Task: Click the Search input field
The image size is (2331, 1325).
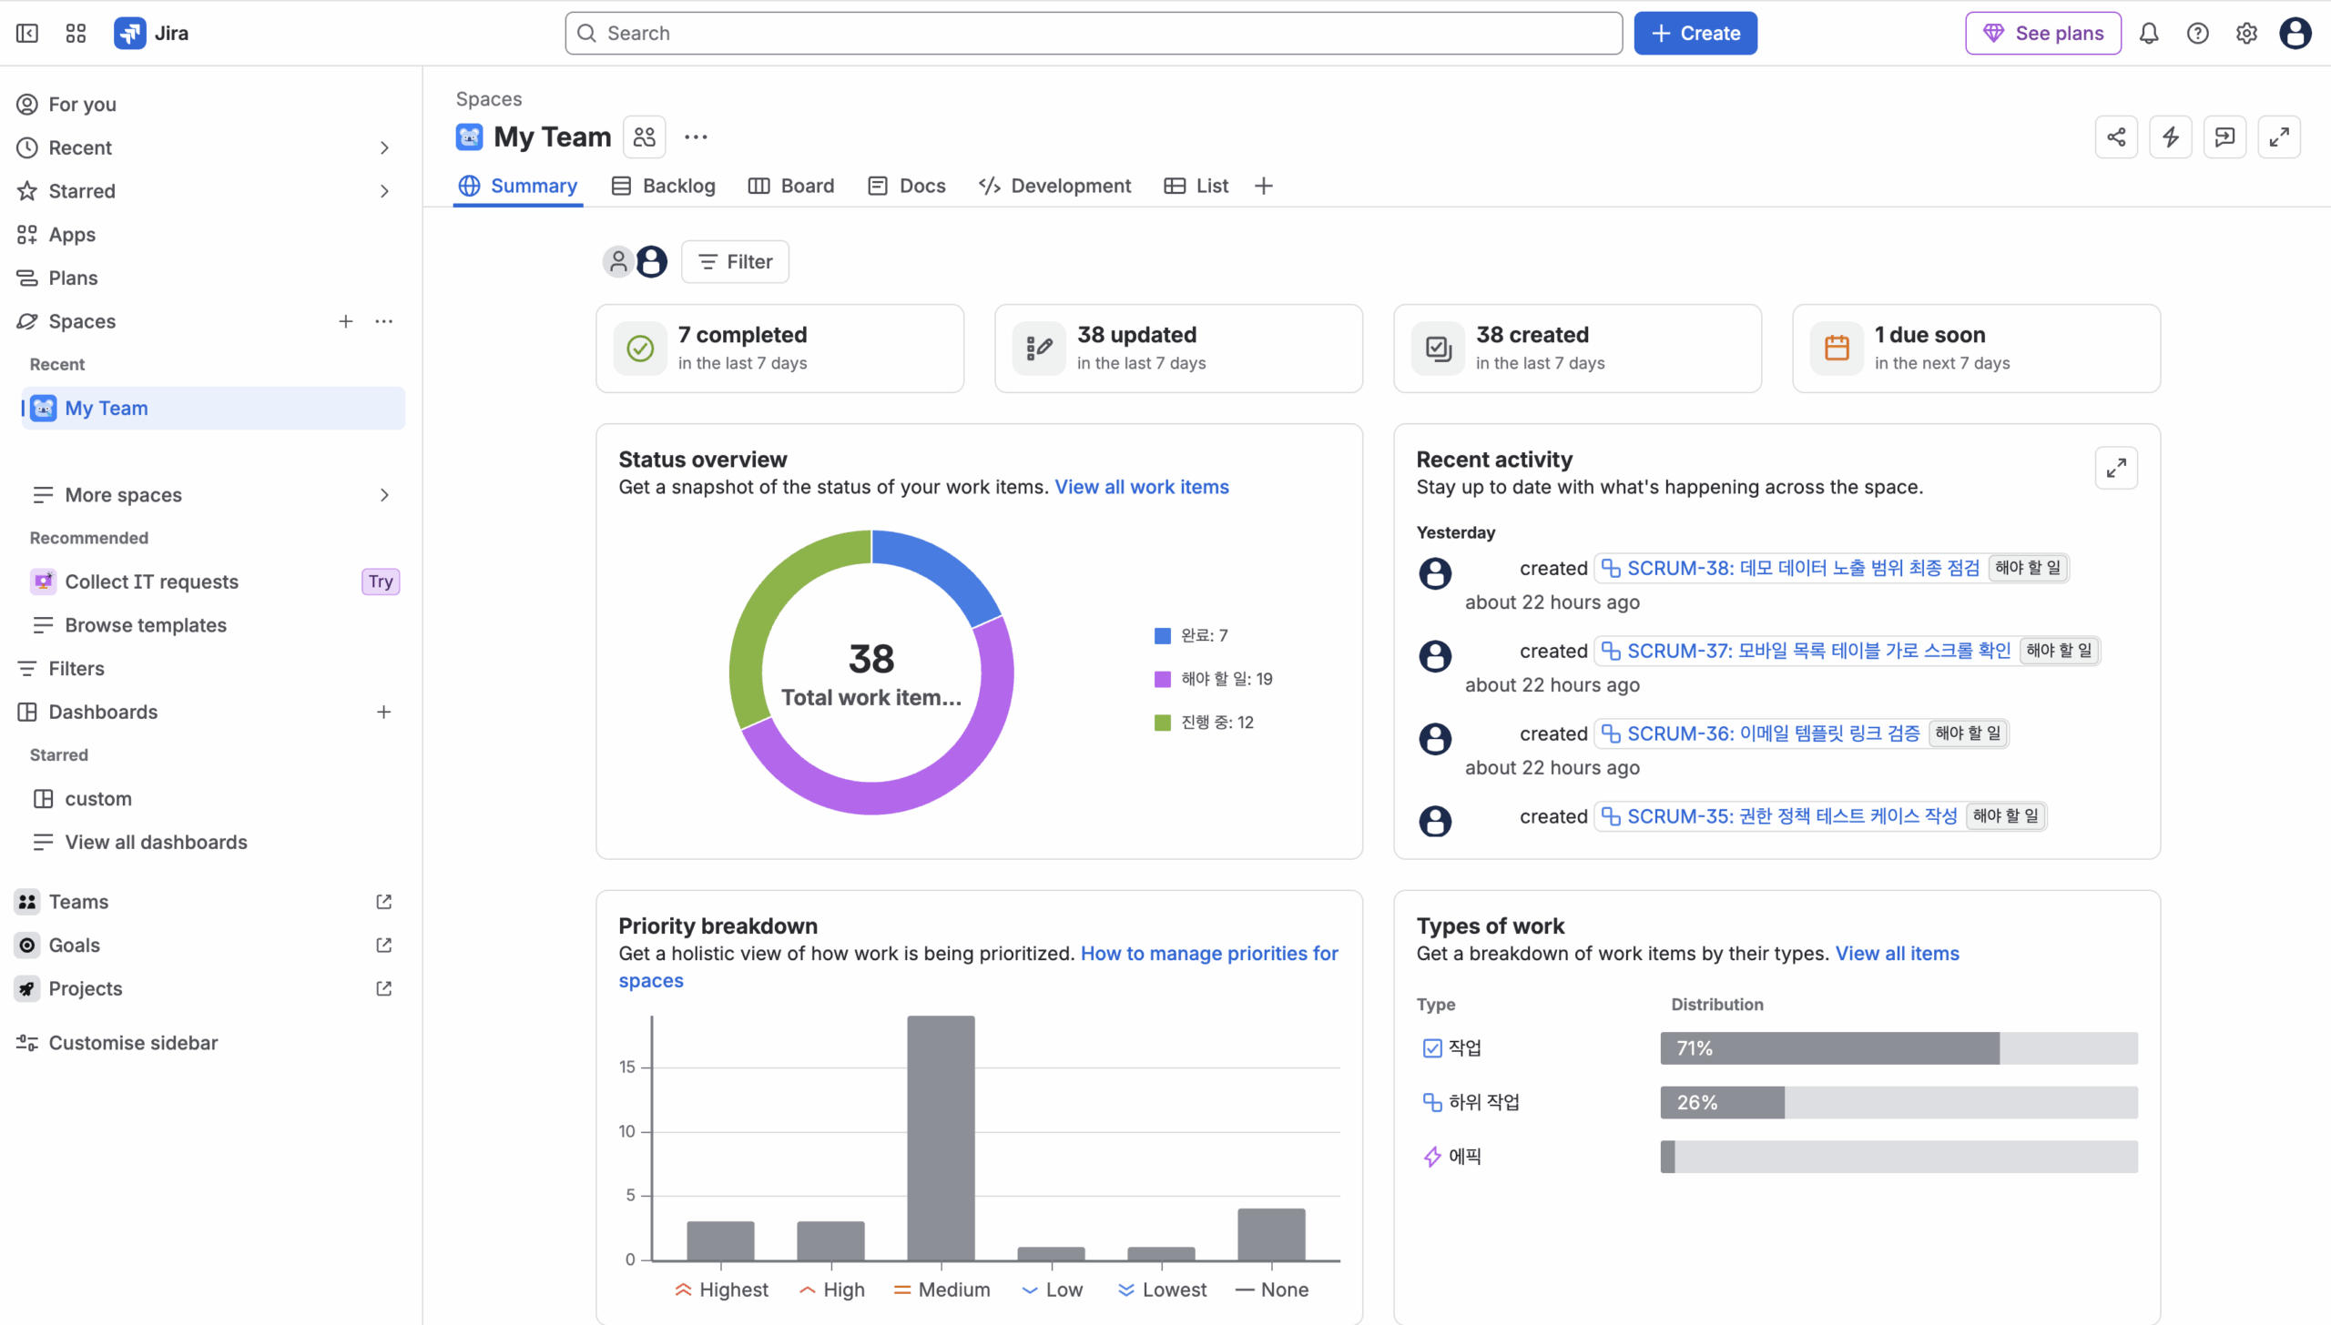Action: pyautogui.click(x=1094, y=34)
